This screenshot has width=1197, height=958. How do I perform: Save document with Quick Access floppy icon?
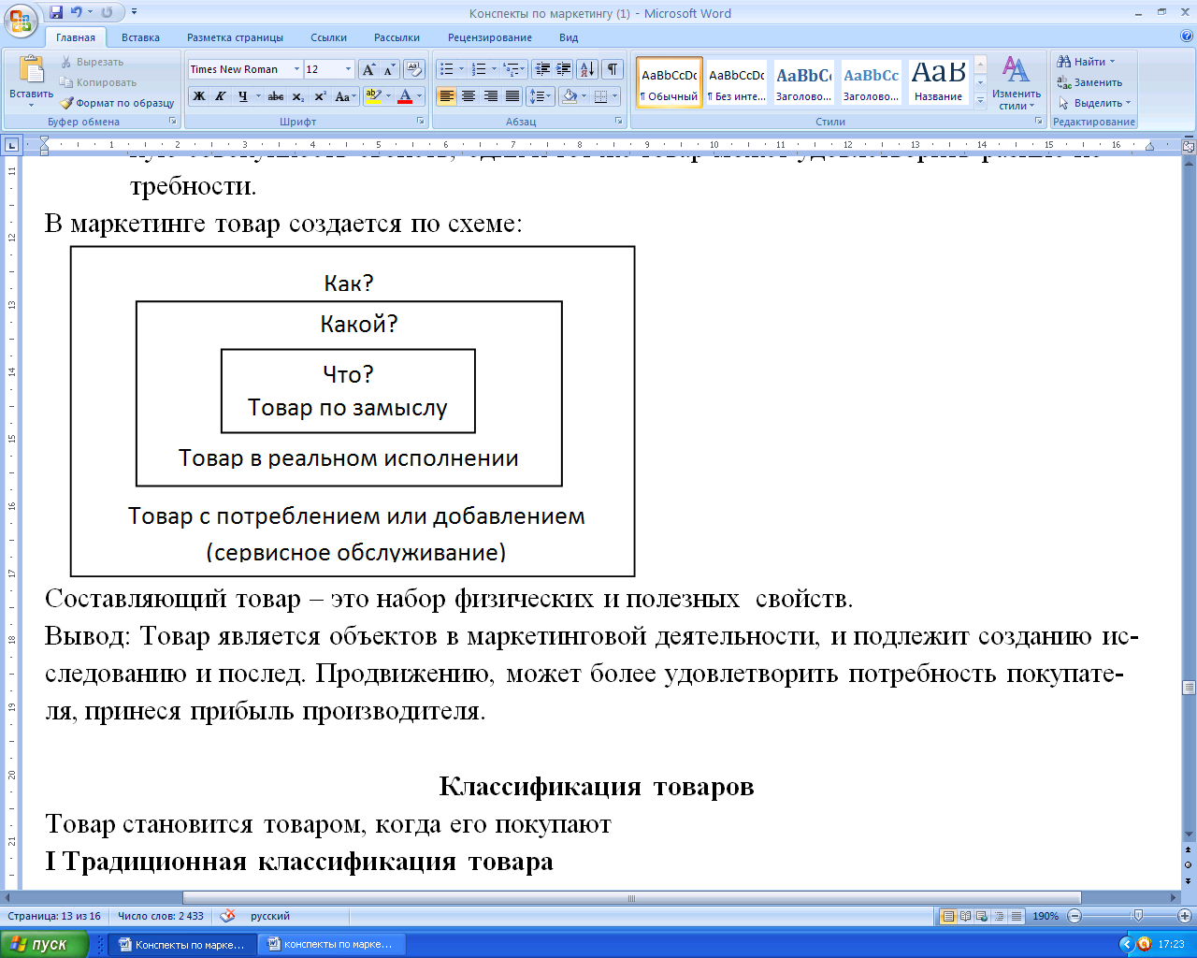pos(56,12)
